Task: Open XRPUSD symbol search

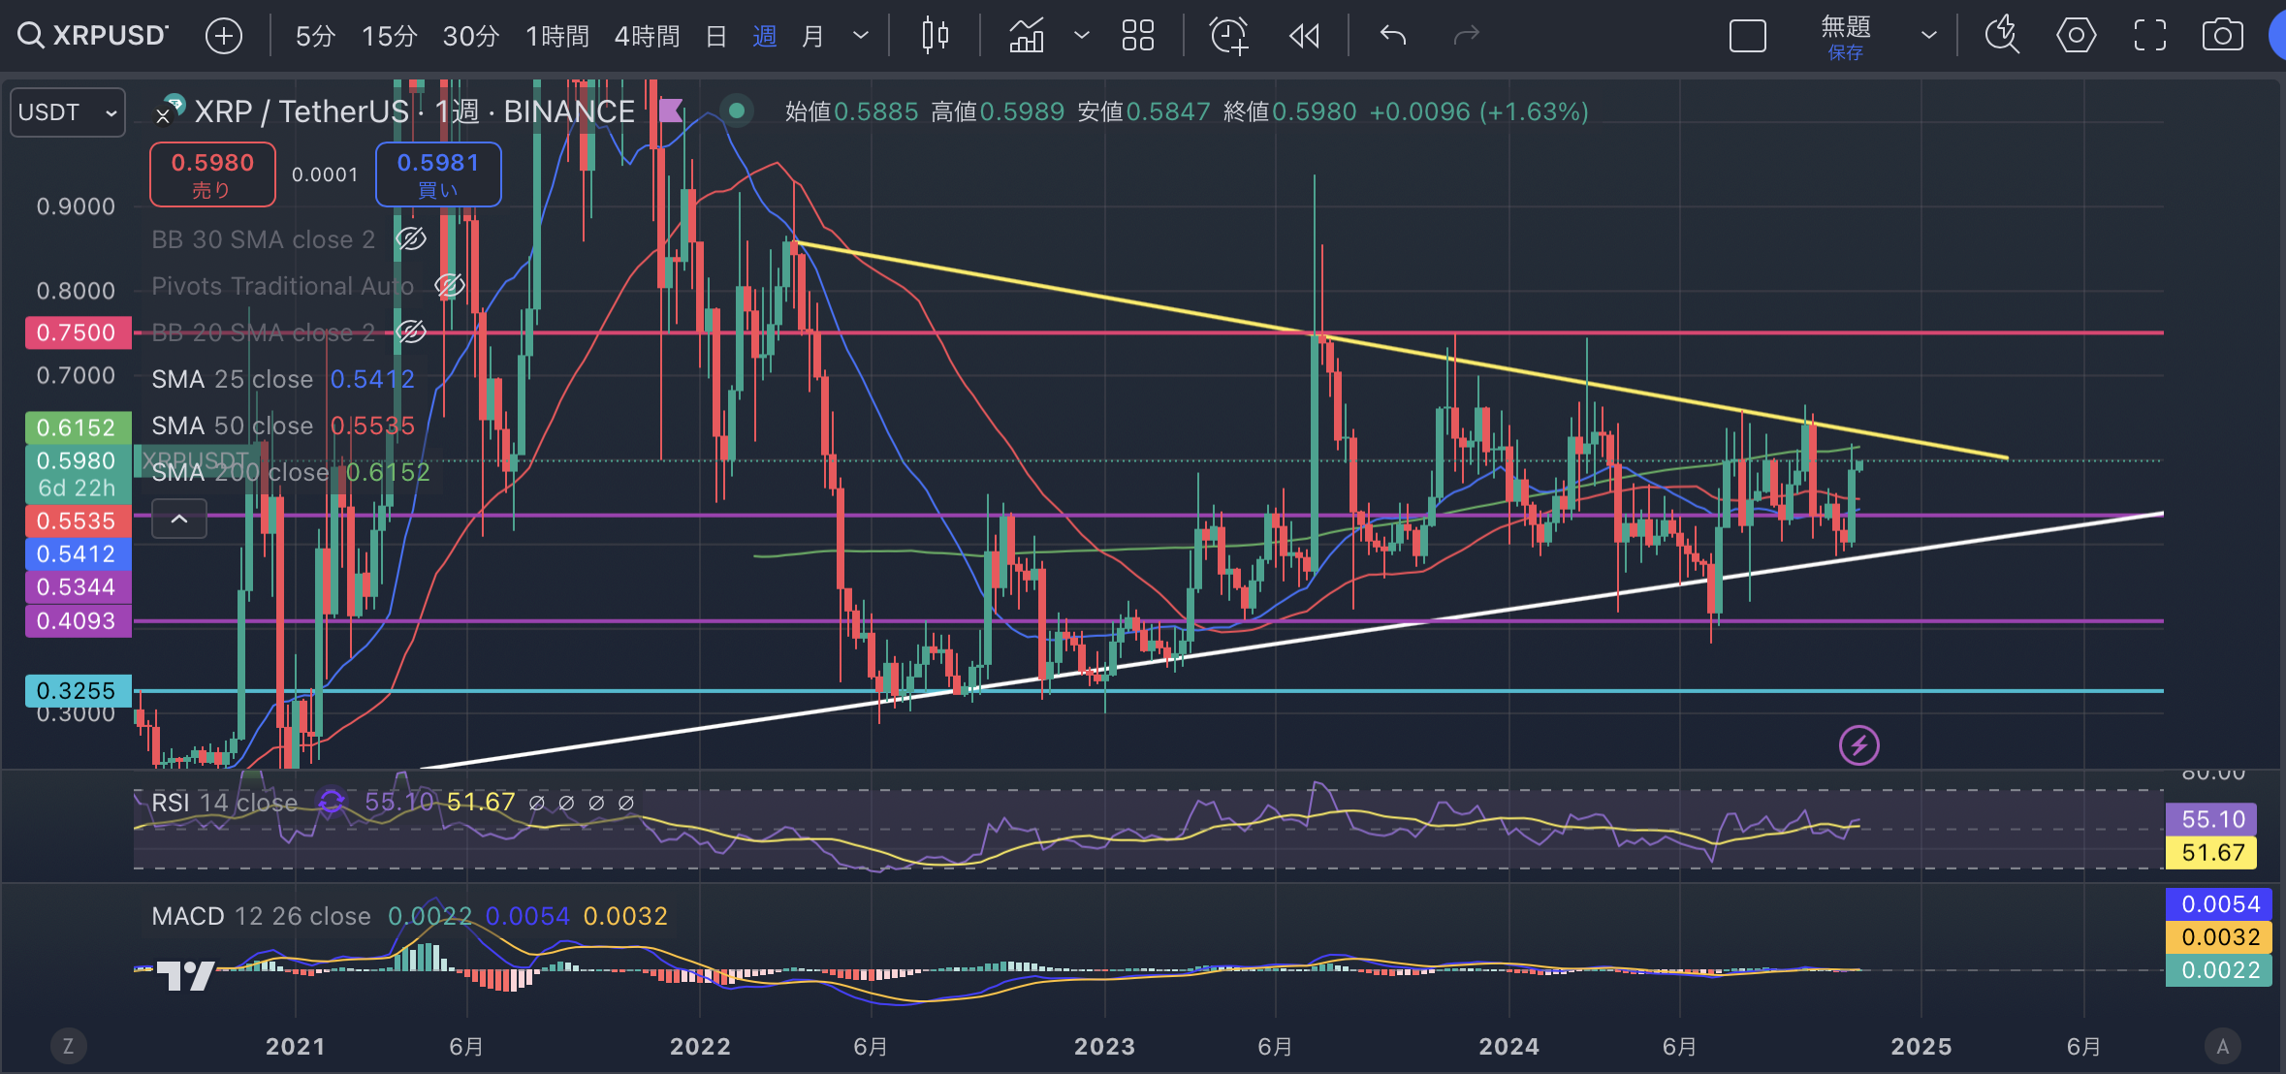Action: [x=93, y=36]
